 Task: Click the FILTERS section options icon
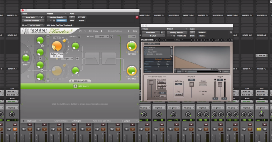tap(112, 37)
